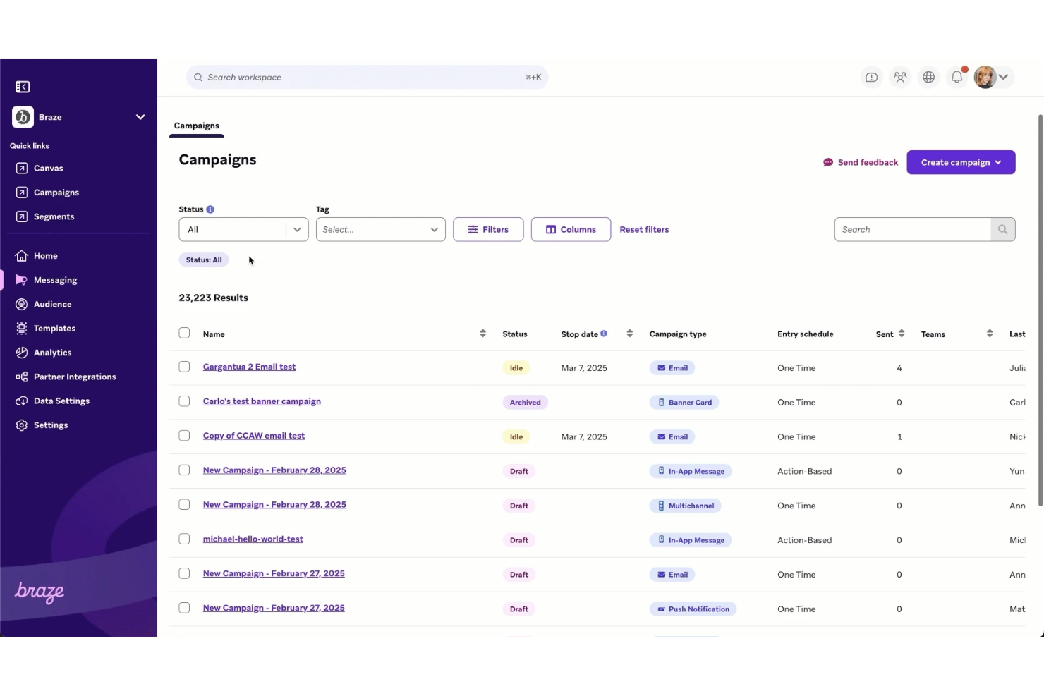The image size is (1044, 696).
Task: Select the checkbox for Gargantua 2 Email test
Action: click(x=184, y=367)
